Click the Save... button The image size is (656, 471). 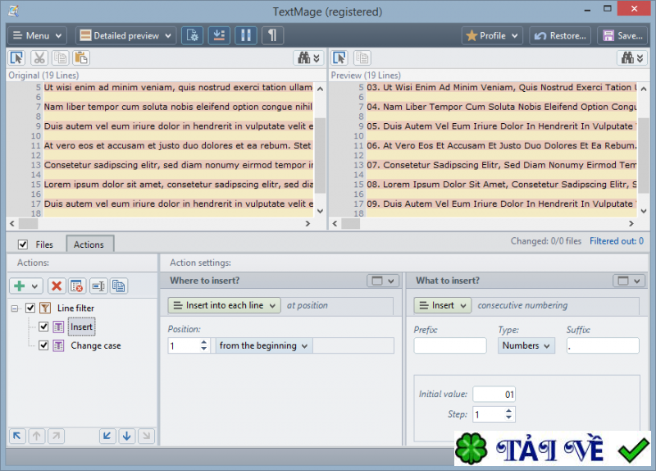coord(622,35)
